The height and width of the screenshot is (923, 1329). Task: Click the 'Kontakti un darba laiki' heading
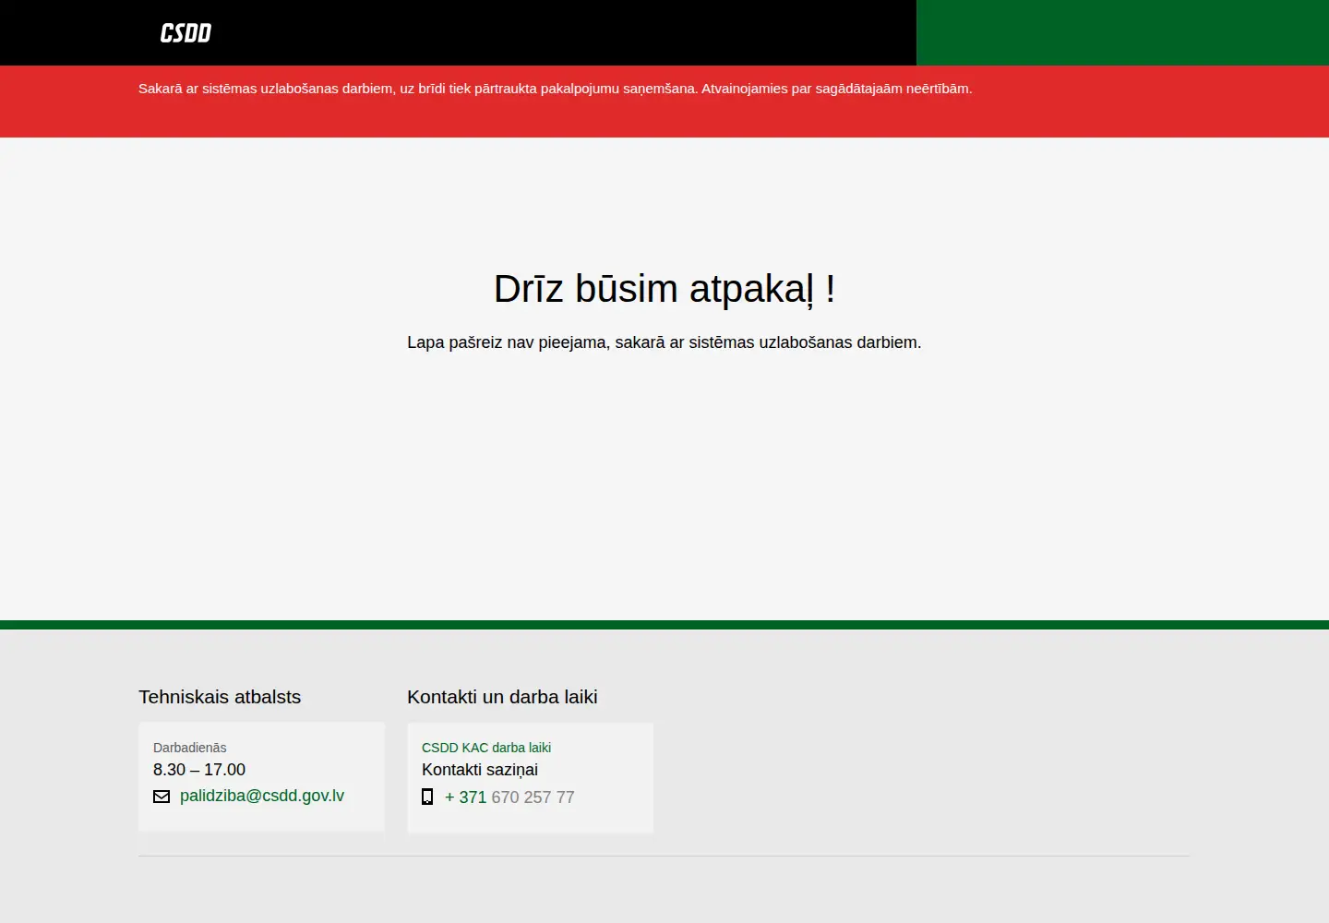coord(502,697)
